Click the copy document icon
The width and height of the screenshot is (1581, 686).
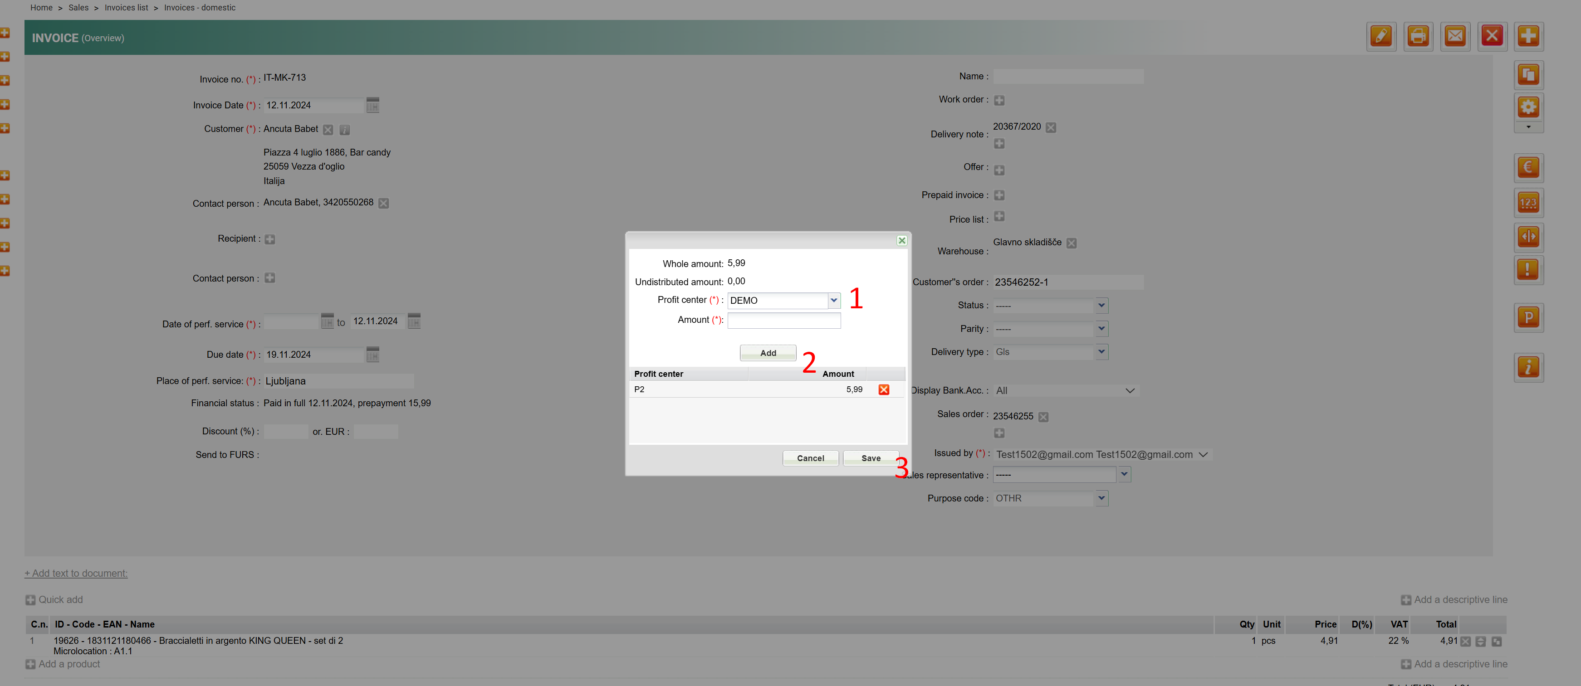point(1528,75)
